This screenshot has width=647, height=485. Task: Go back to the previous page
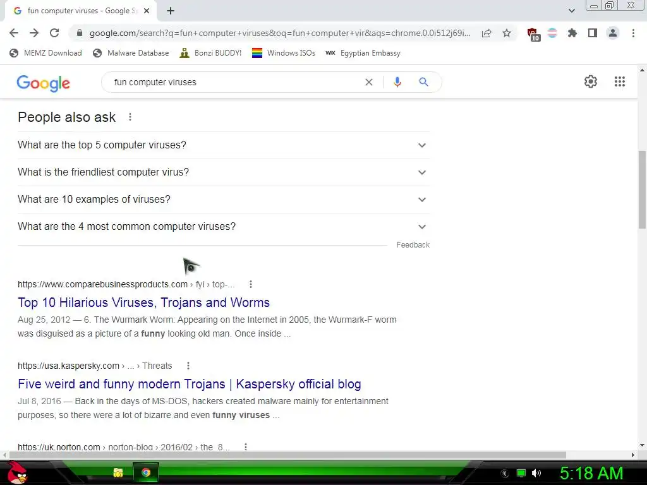14,33
